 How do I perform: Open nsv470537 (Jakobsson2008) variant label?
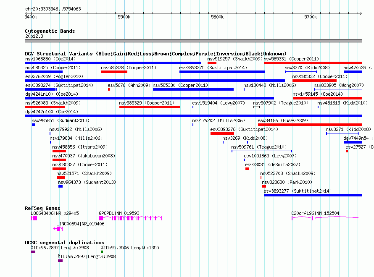[84, 156]
